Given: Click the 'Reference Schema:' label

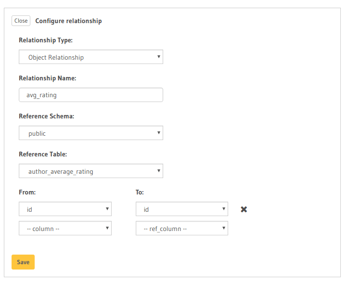Looking at the screenshot, I should coord(46,116).
